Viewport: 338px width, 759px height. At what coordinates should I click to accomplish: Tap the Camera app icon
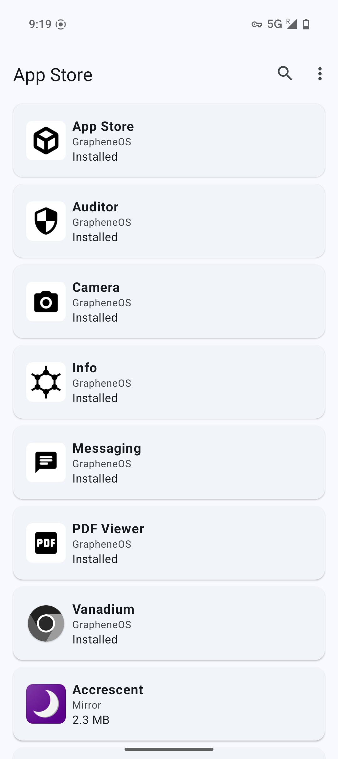[46, 302]
